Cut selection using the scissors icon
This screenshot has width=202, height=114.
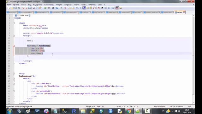coord(34,8)
